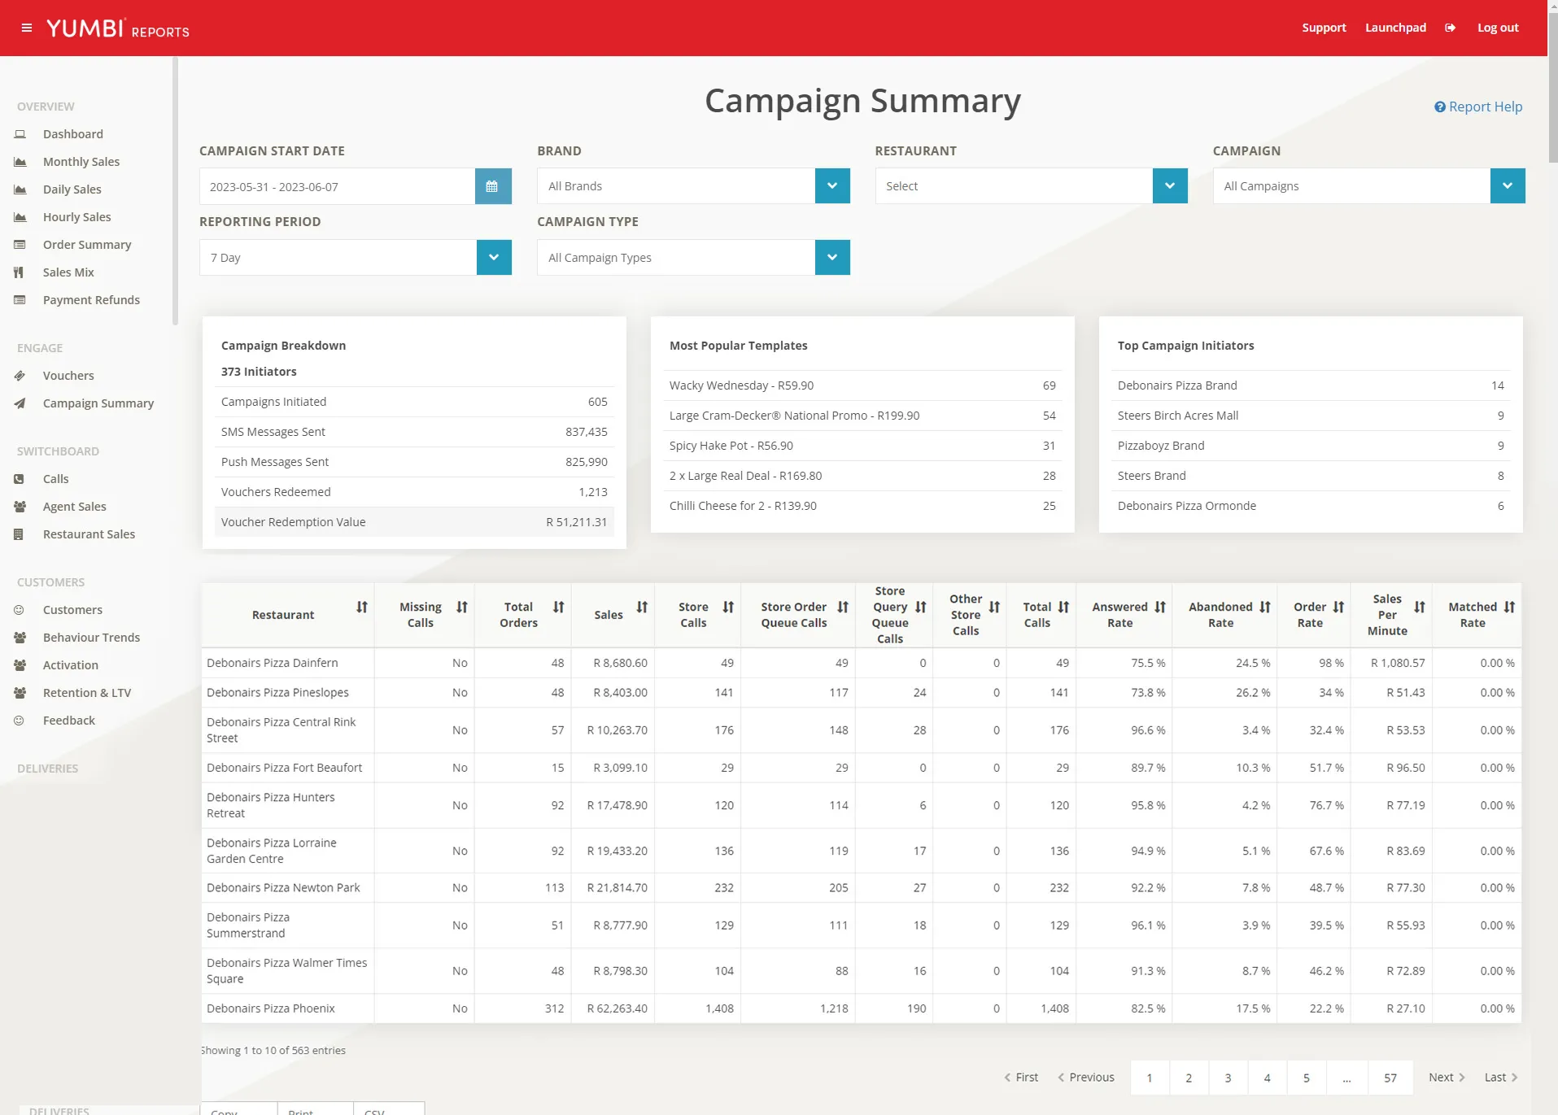Click Debonairs Pizza Dainfern row name

[272, 663]
